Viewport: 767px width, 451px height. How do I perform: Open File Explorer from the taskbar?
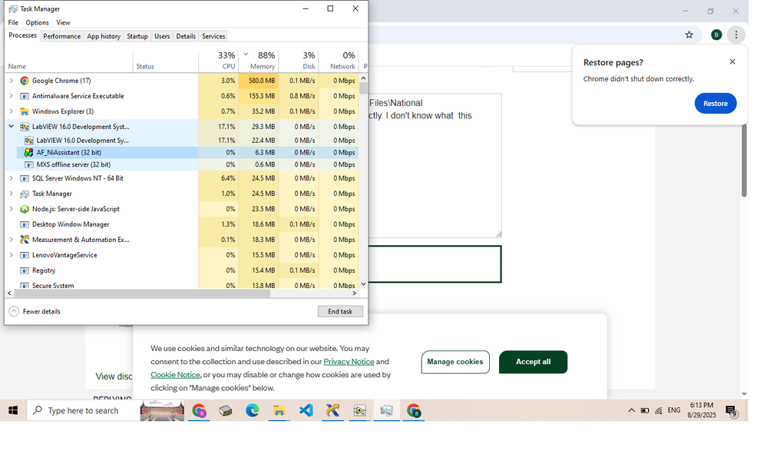tap(279, 410)
